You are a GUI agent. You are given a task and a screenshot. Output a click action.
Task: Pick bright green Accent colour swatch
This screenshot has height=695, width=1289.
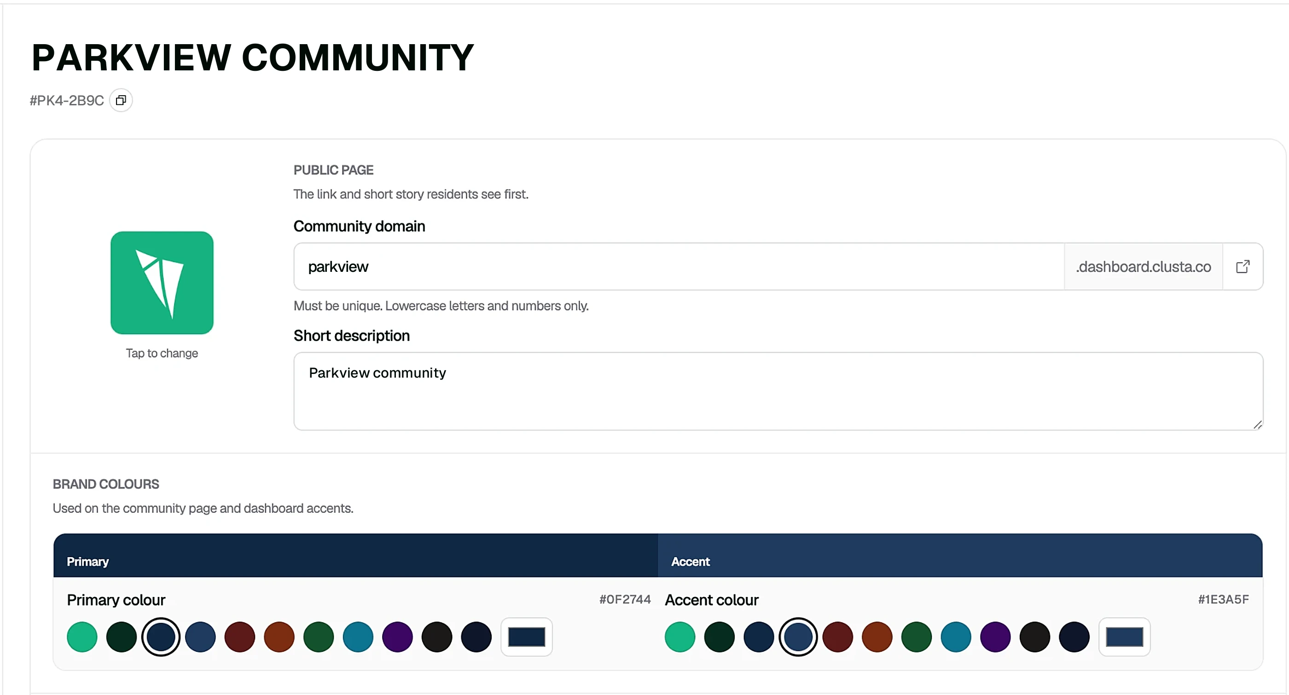680,637
